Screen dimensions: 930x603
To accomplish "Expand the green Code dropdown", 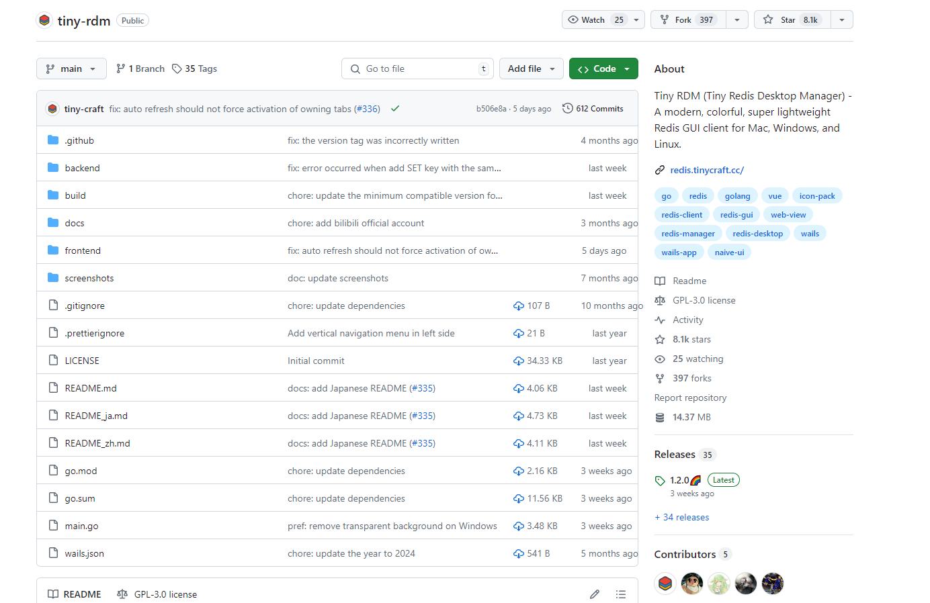I will [603, 68].
